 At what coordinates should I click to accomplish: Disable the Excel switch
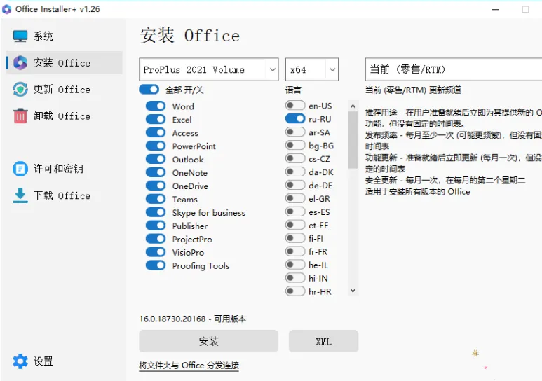pyautogui.click(x=156, y=119)
